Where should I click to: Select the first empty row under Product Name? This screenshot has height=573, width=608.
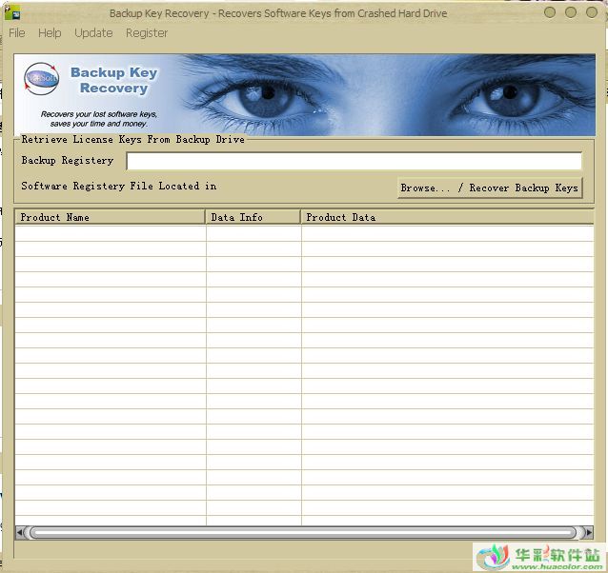pos(110,233)
